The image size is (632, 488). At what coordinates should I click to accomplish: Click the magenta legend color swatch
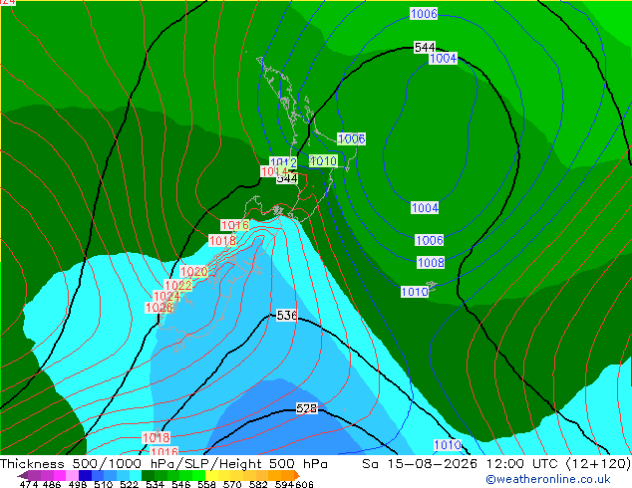(59, 475)
